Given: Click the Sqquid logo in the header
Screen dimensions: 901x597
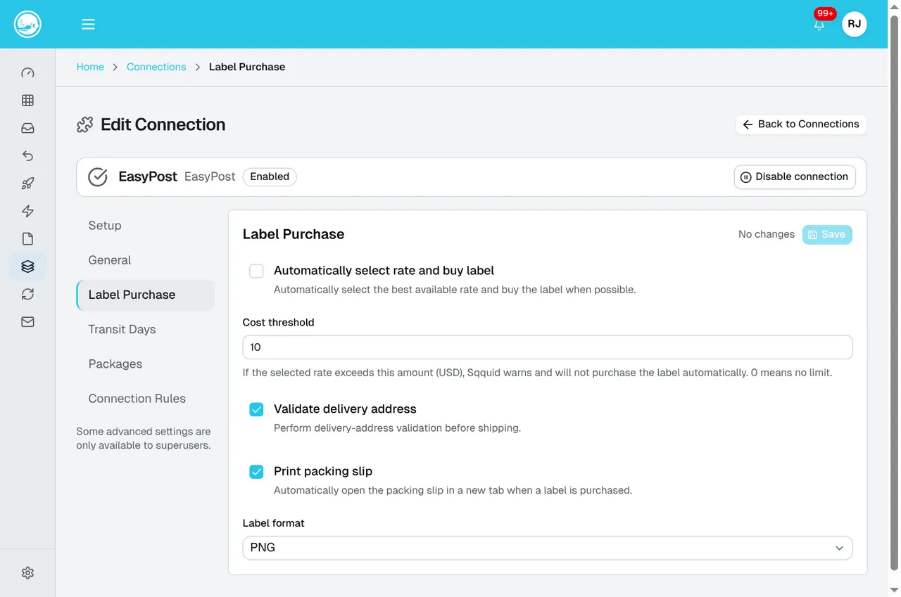Looking at the screenshot, I should pyautogui.click(x=27, y=24).
